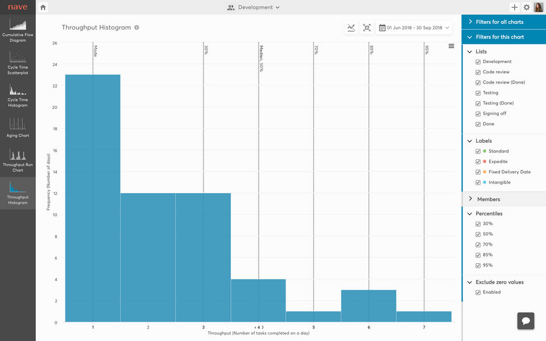This screenshot has height=341, width=546.
Task: Click the home icon in top bar
Action: (43, 7)
